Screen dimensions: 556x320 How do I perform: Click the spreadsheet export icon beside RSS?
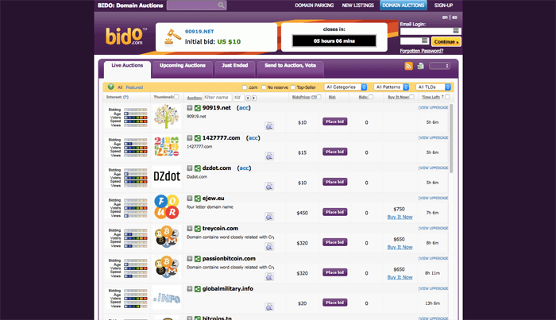420,66
